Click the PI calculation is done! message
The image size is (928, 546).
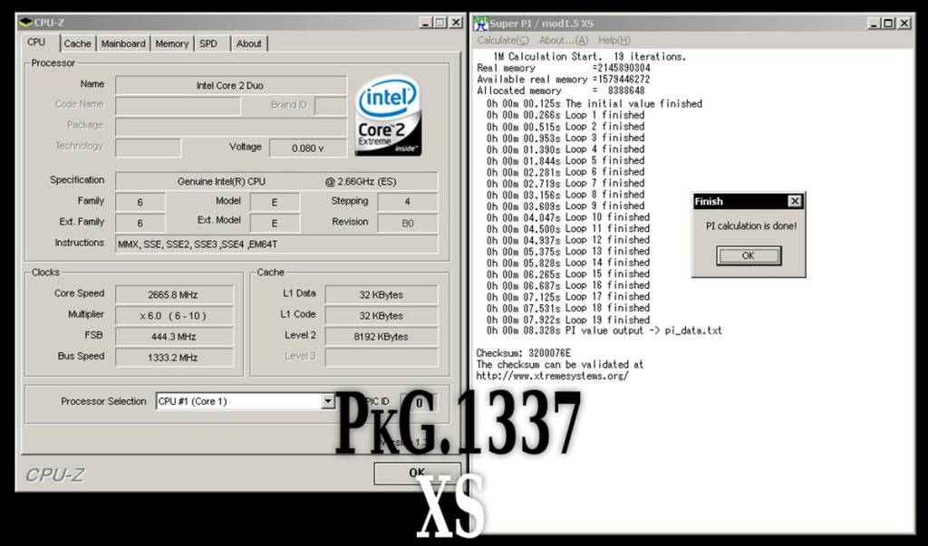tap(751, 226)
